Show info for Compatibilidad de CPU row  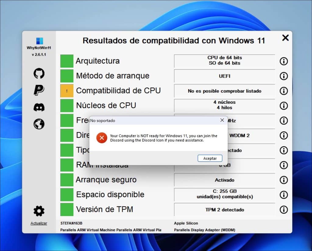[284, 91]
